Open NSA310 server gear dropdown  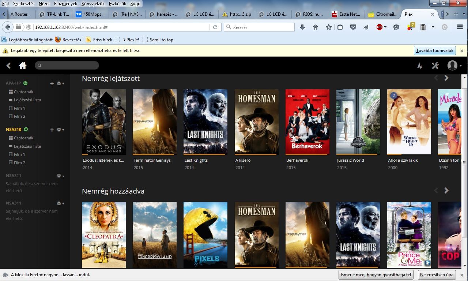pos(60,130)
